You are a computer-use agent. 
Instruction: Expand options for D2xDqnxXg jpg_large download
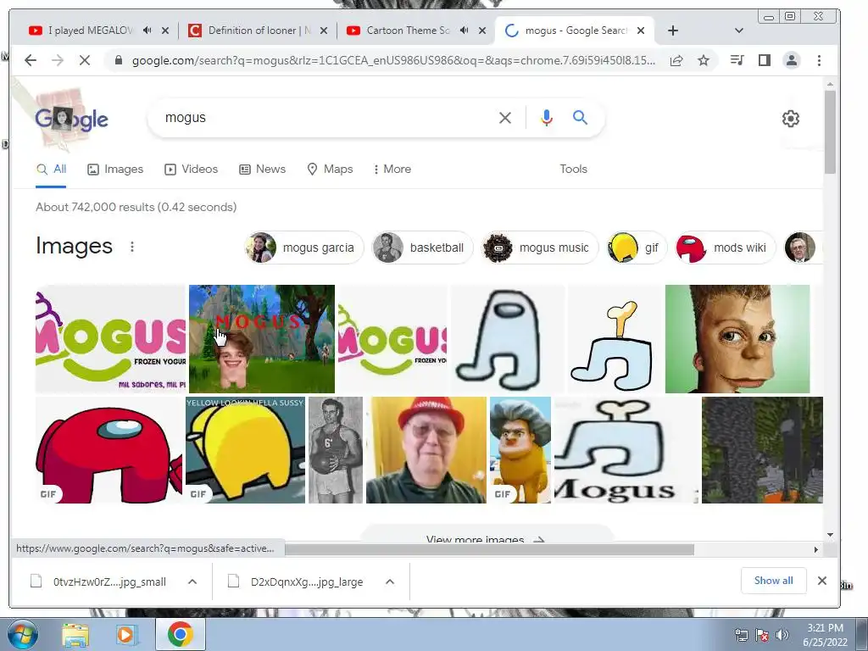coord(390,581)
